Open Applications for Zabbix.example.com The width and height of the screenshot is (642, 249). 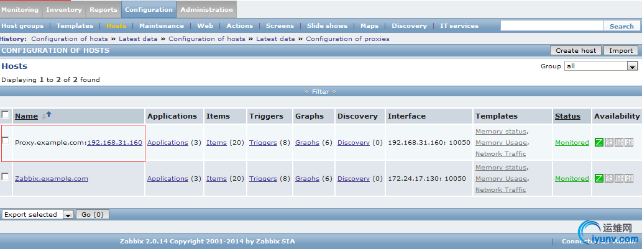(x=167, y=178)
